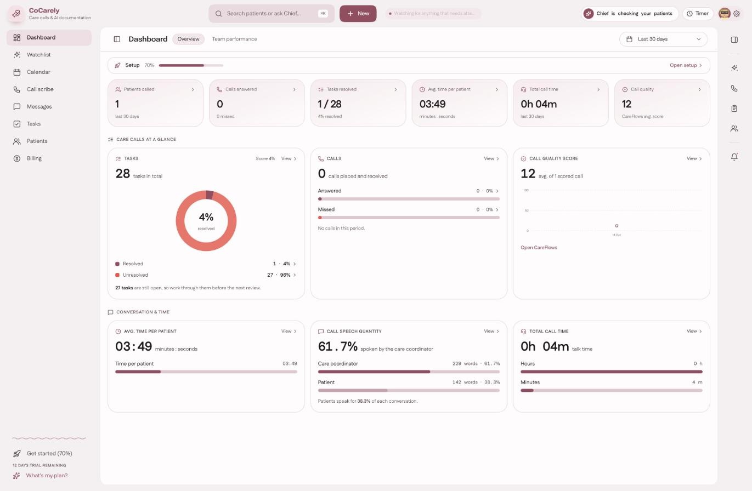Click the Chief is checking your patients pill
The image size is (752, 491).
[630, 14]
